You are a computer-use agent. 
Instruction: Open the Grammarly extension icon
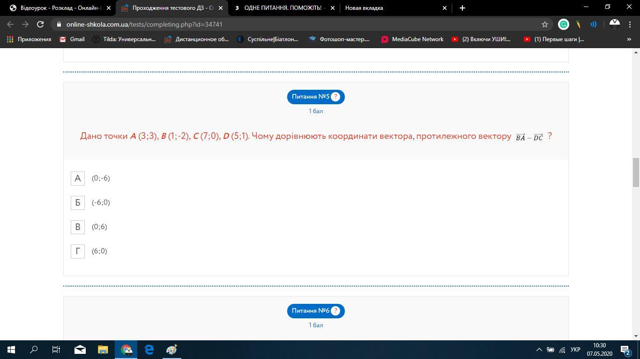point(564,24)
